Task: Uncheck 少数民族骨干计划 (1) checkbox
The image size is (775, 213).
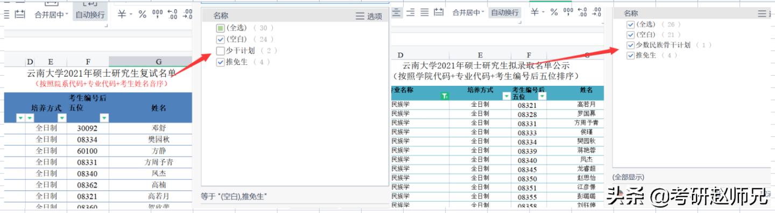Action: pyautogui.click(x=631, y=45)
